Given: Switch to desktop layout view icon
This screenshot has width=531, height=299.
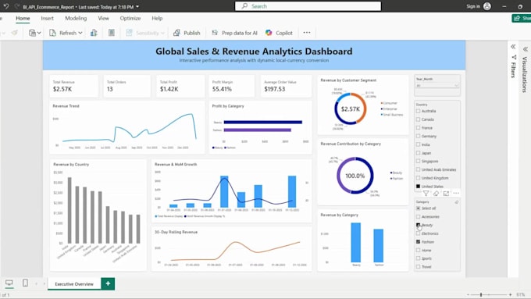Looking at the screenshot, I should 9,283.
